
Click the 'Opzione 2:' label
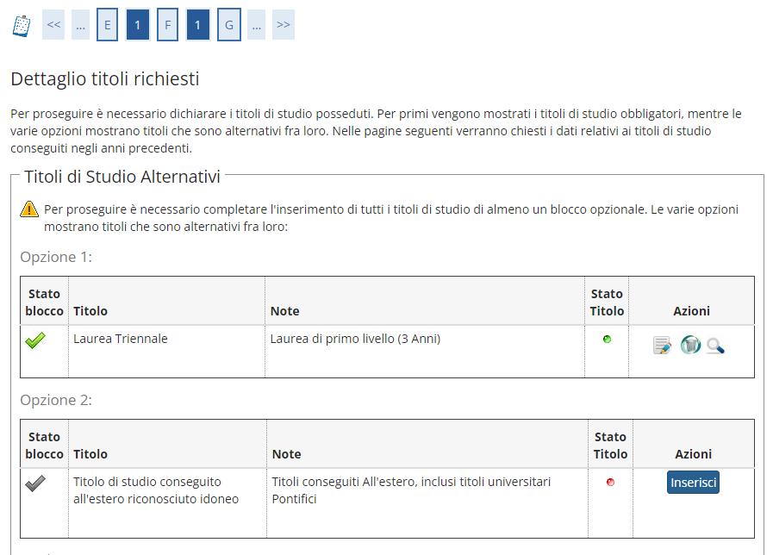click(56, 400)
